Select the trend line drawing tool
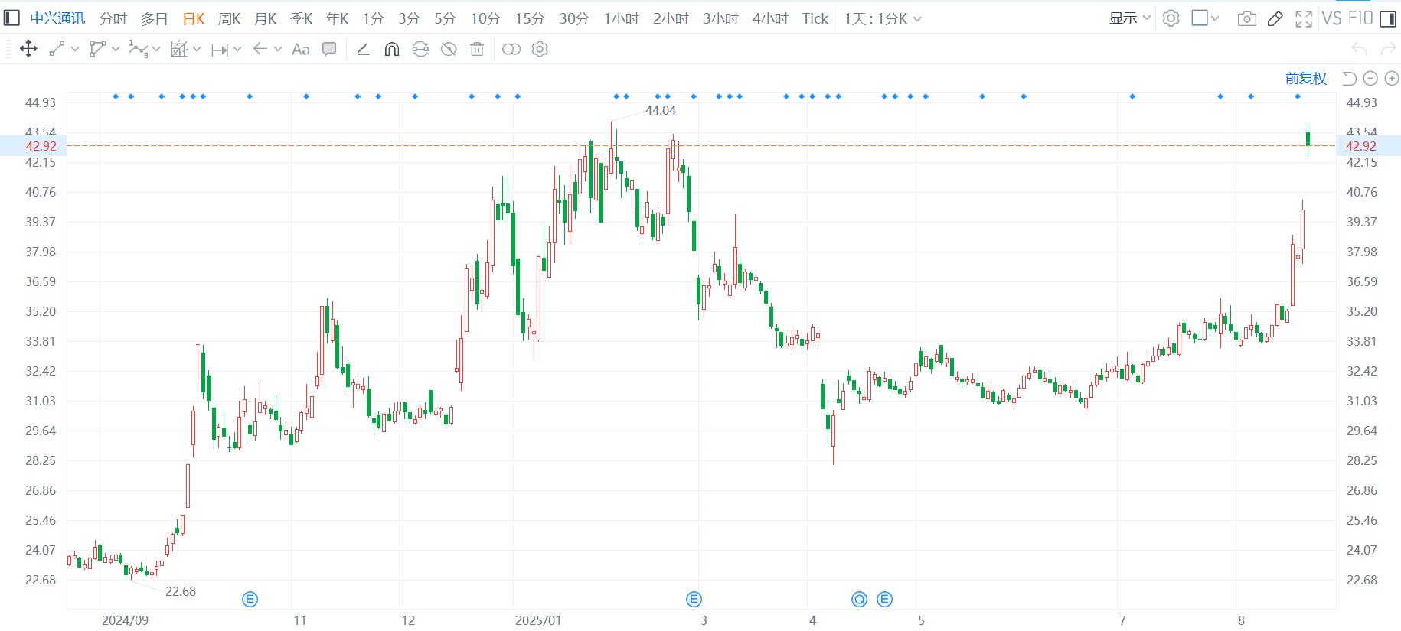1401x631 pixels. point(57,49)
